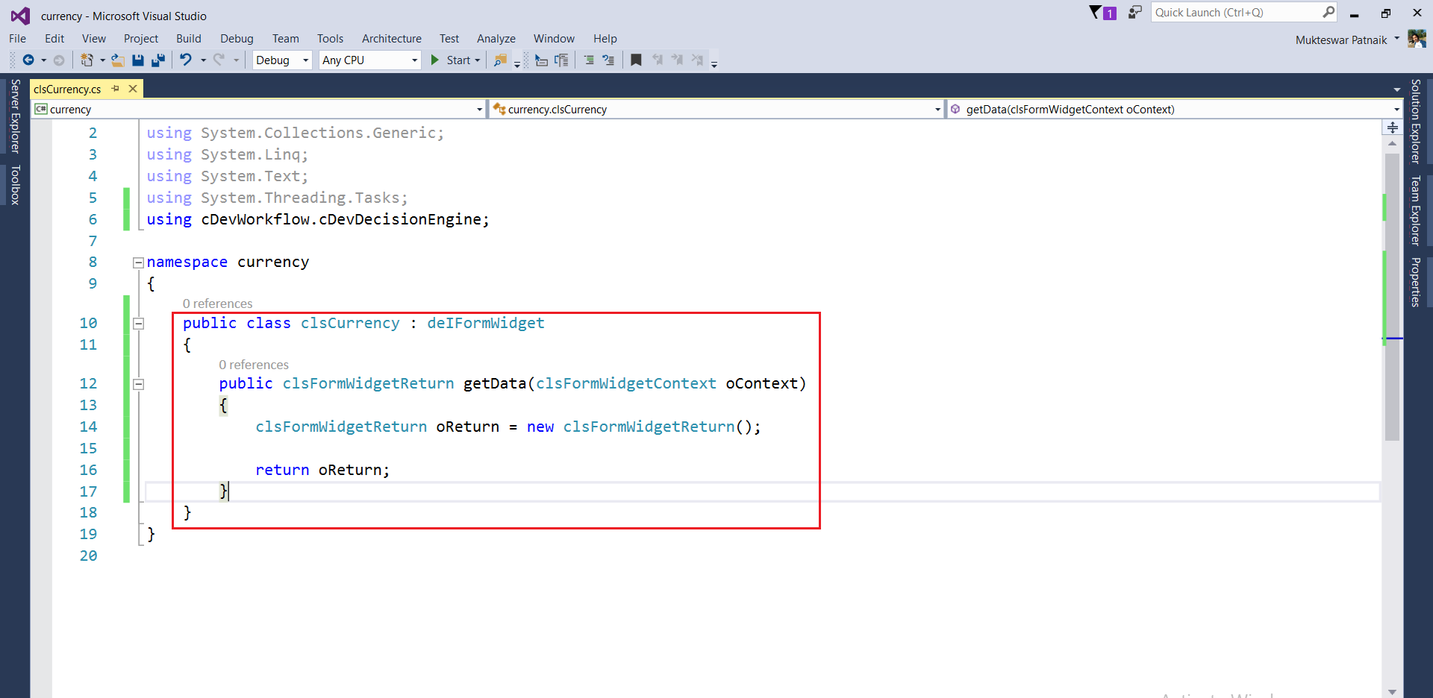Image resolution: width=1433 pixels, height=698 pixels.
Task: Click 0 references link above getData method
Action: point(253,365)
